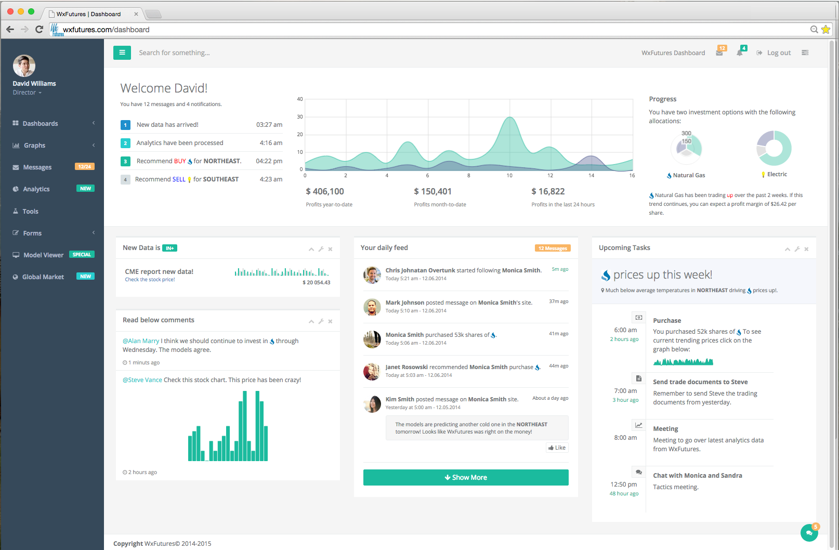
Task: Collapse the New Data panel with chevron
Action: pyautogui.click(x=311, y=249)
